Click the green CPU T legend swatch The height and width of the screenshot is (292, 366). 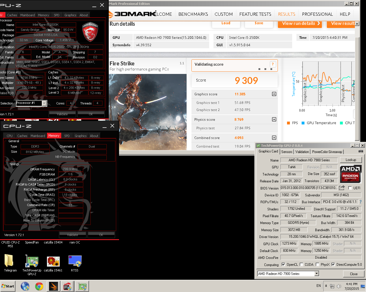click(x=341, y=123)
